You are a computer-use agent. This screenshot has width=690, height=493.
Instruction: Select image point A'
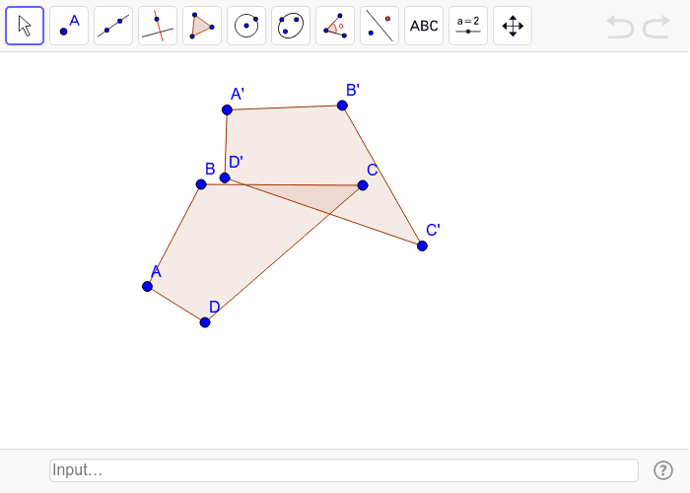coord(227,110)
